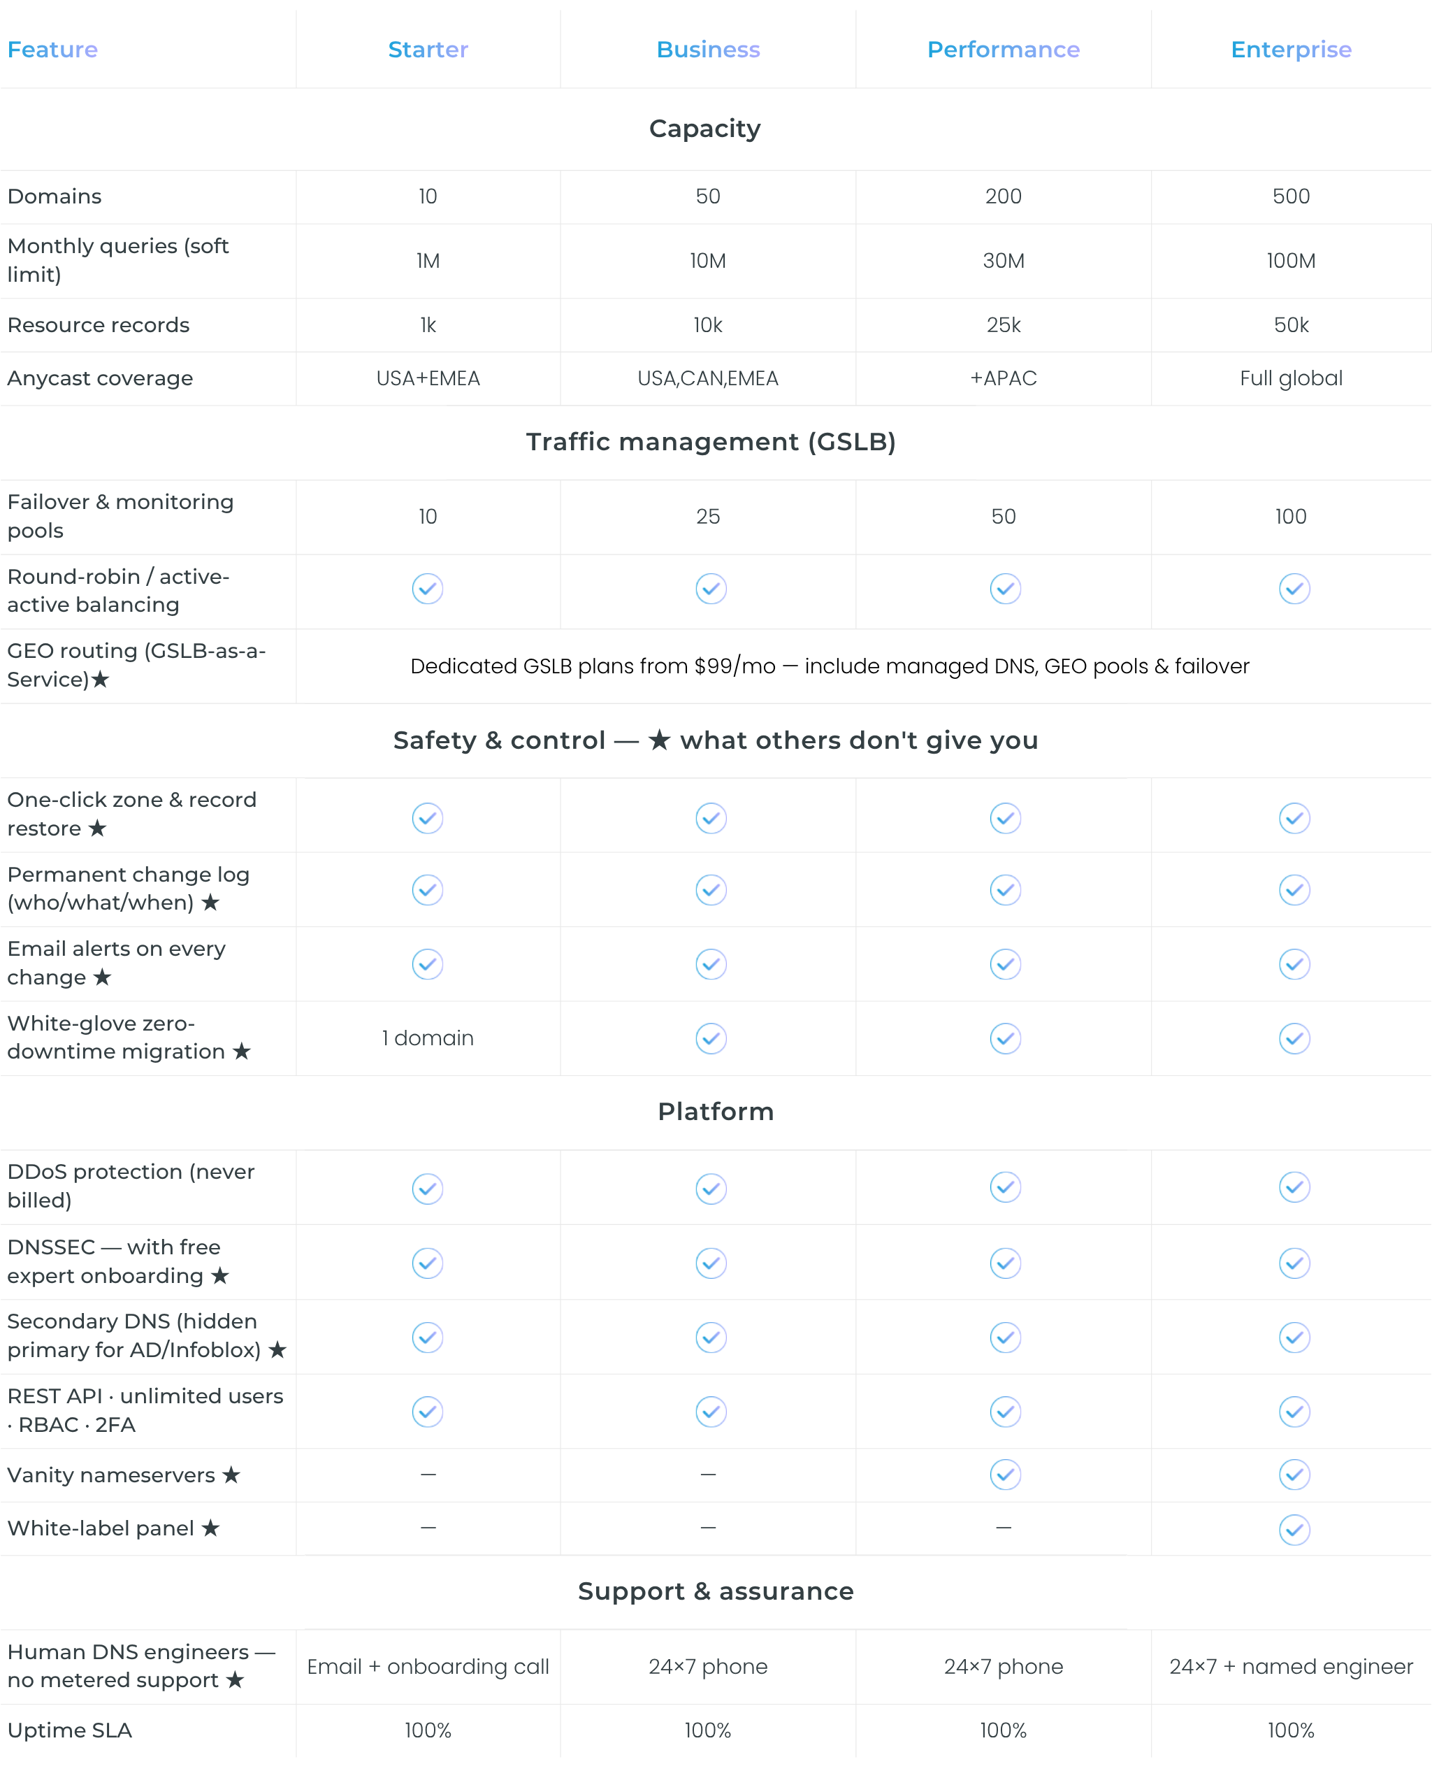This screenshot has width=1432, height=1778.
Task: Select the Enterprise plan column header
Action: coord(1291,50)
